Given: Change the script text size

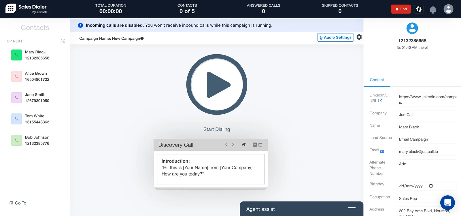Looking at the screenshot, I should click(244, 145).
